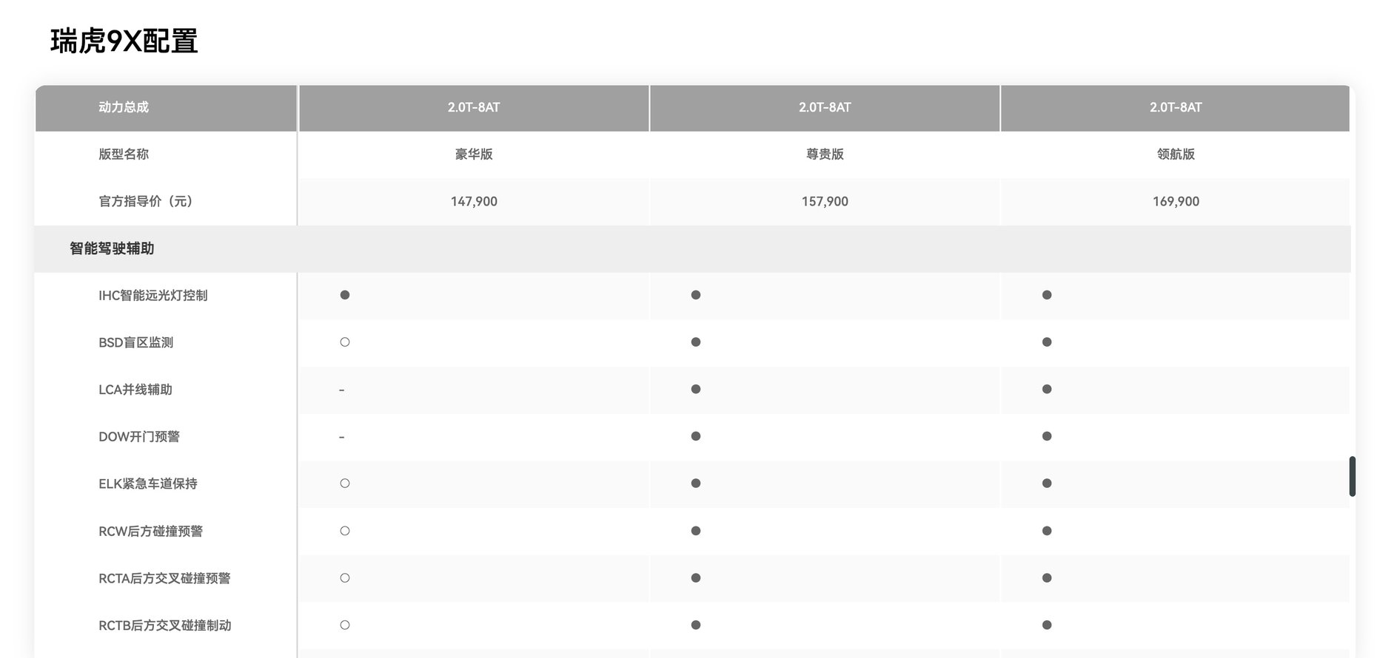Click the dash in the LCA并线辅助 row
The image size is (1394, 658).
coord(341,390)
